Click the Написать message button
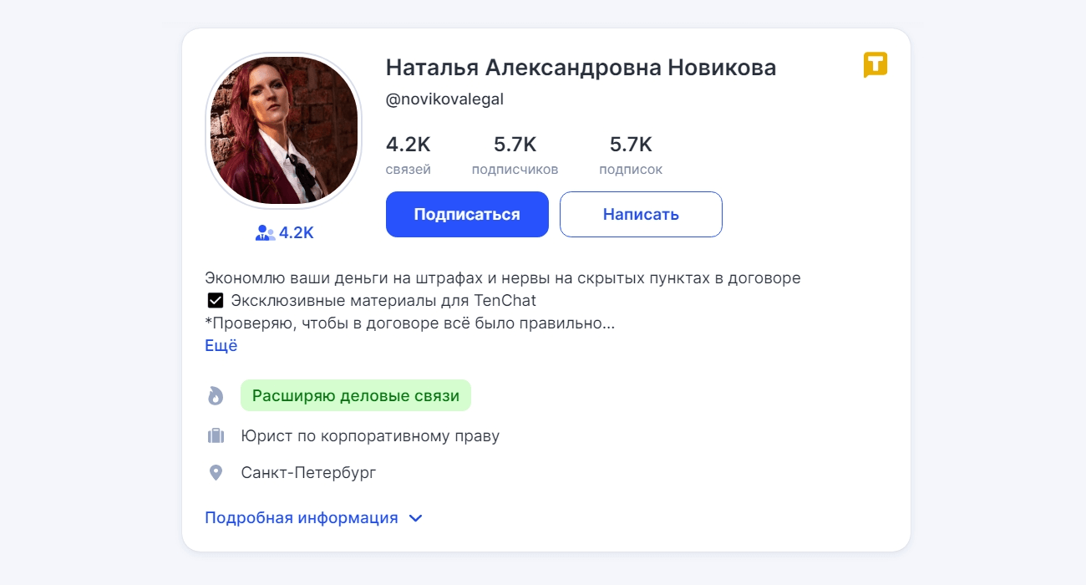1086x585 pixels. (641, 214)
